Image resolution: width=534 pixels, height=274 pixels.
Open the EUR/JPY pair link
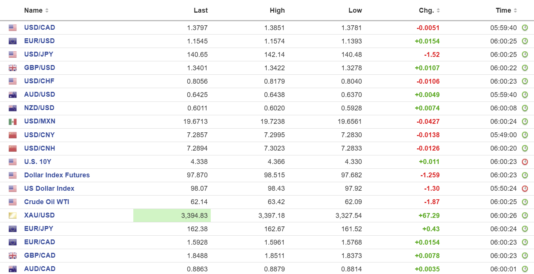pyautogui.click(x=39, y=229)
